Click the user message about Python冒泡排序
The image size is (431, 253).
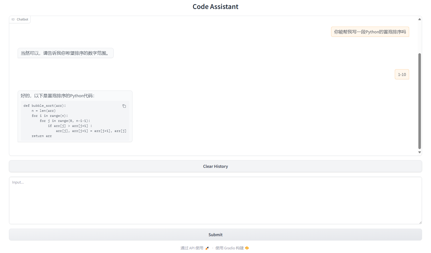pos(370,32)
